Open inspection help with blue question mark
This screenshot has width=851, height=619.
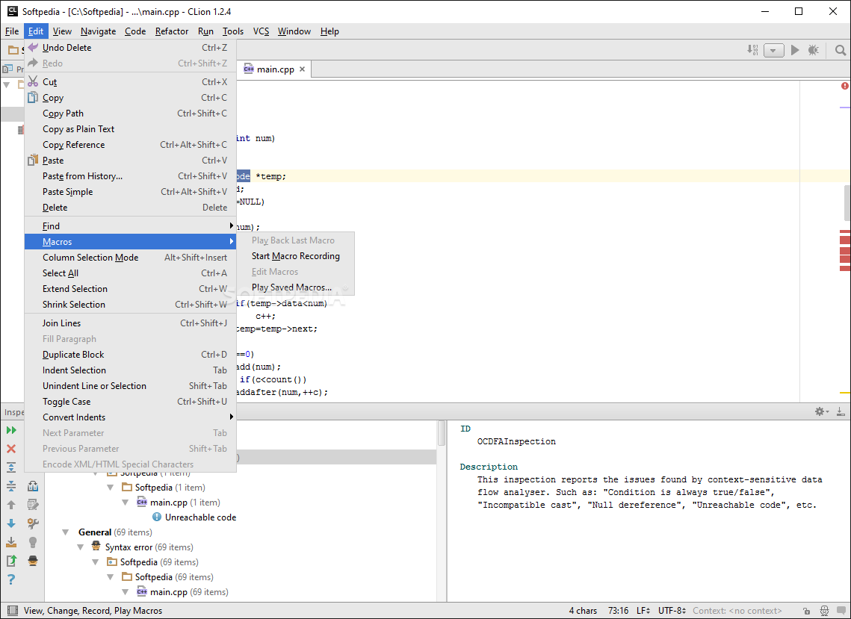coord(11,579)
